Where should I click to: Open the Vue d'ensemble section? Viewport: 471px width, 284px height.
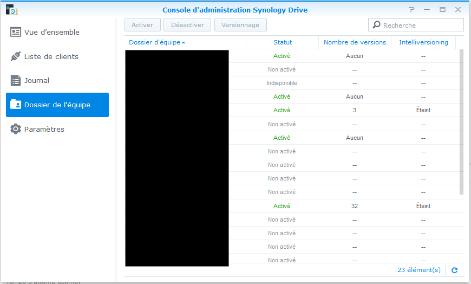pos(57,32)
